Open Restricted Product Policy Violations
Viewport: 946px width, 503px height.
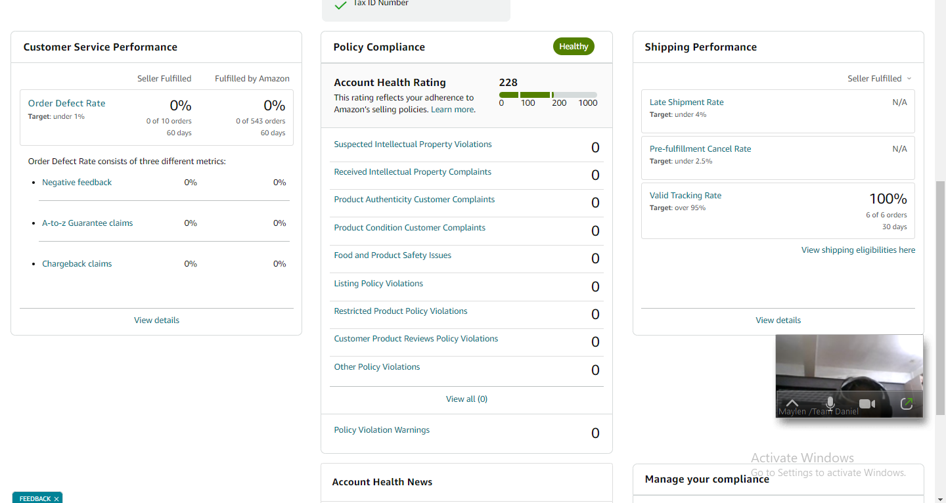click(401, 311)
